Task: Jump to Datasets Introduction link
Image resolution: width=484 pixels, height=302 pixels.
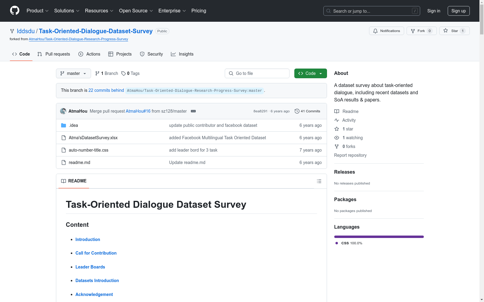Action: pyautogui.click(x=97, y=281)
